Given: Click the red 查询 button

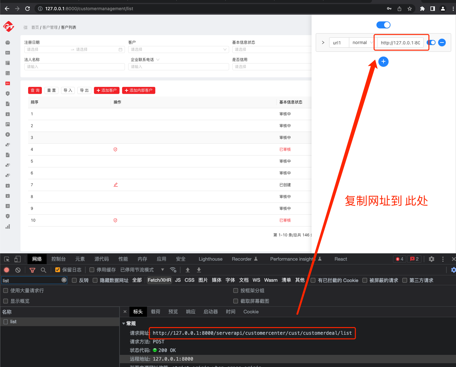Looking at the screenshot, I should tap(35, 90).
